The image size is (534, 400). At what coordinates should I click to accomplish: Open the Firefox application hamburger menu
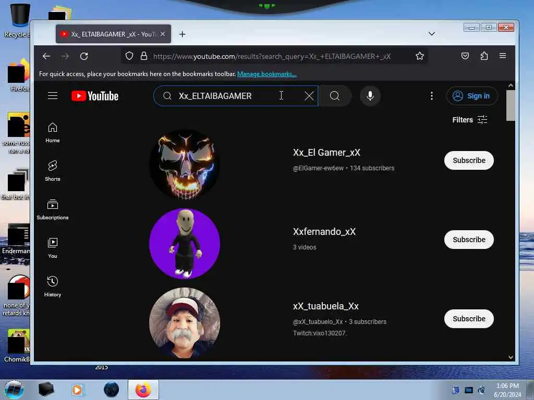click(503, 55)
